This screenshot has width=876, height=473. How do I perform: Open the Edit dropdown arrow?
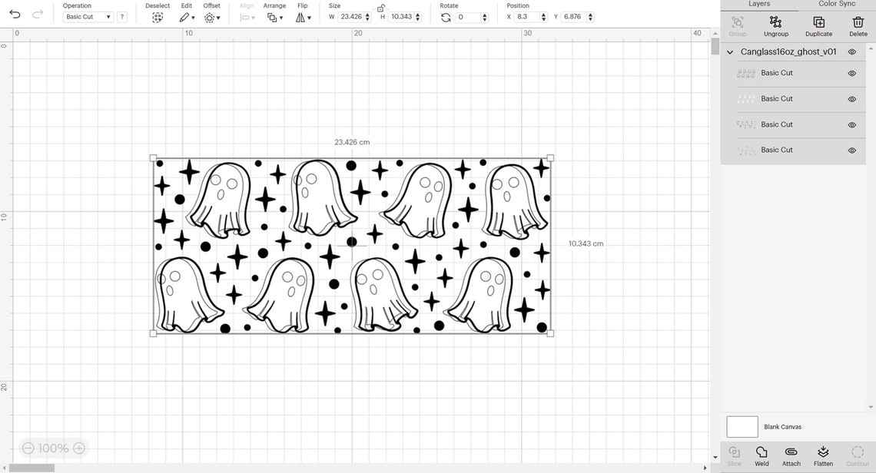[x=191, y=17]
